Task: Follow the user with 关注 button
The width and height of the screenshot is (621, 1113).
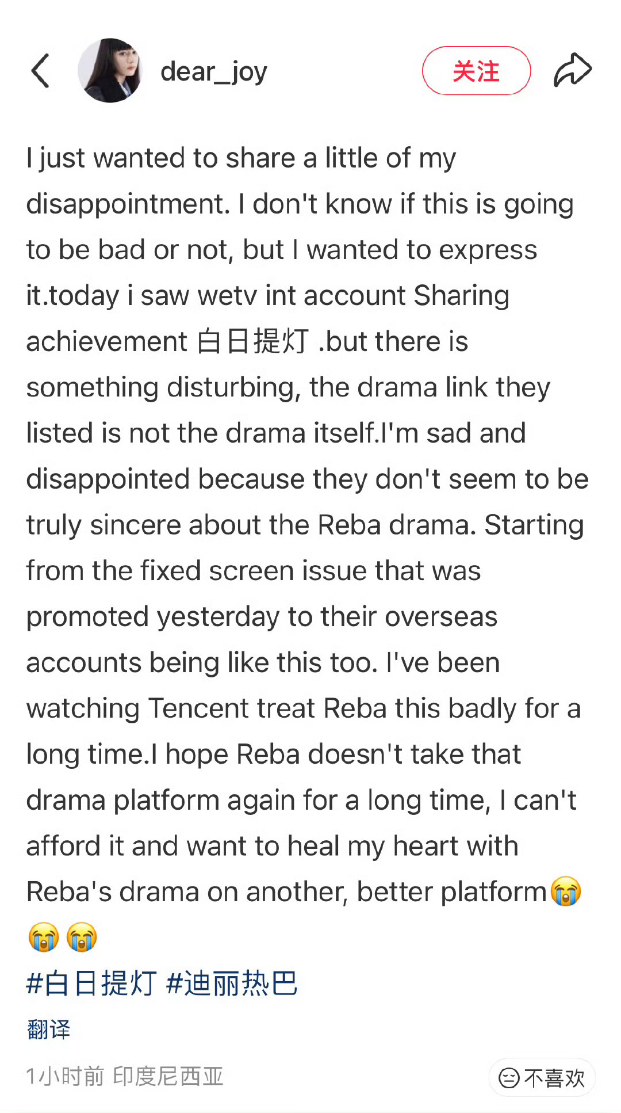Action: (x=476, y=71)
